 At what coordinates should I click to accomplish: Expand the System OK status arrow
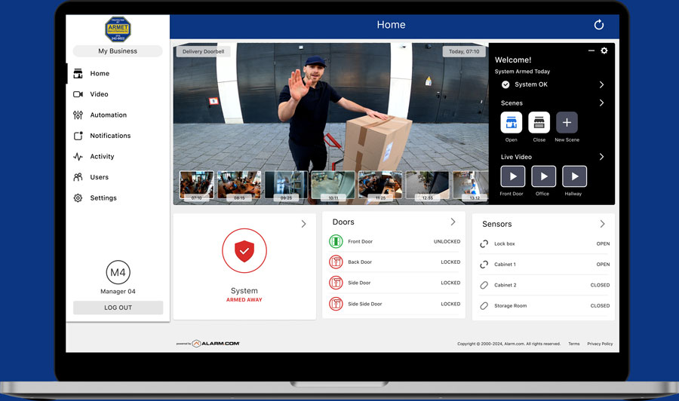tap(601, 85)
